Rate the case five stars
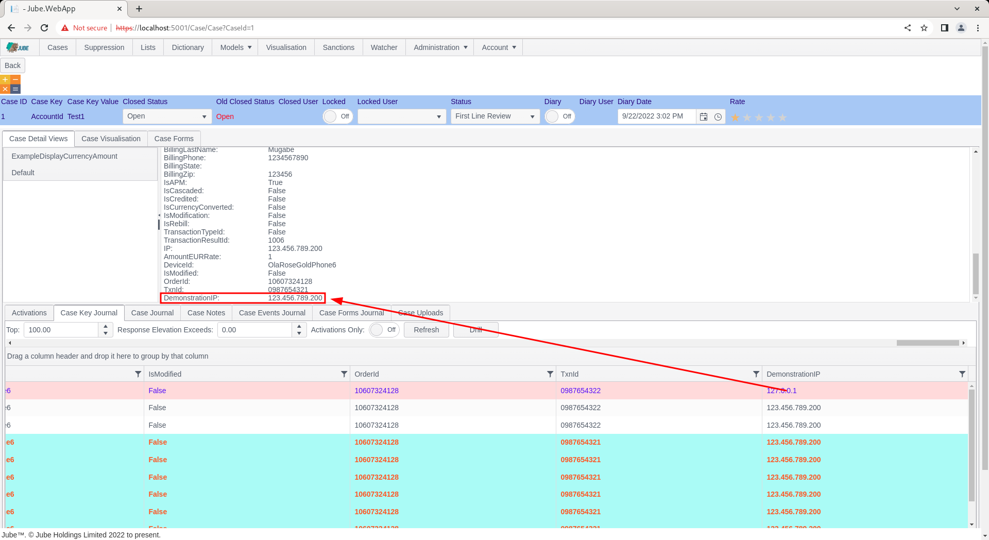989x540 pixels. click(x=782, y=117)
